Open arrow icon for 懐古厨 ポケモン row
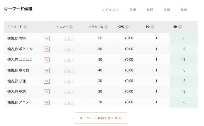This screenshot has width=204, height=126. pos(47,49)
